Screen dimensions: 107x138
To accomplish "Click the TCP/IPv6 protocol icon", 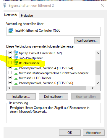I will tap(16, 84).
